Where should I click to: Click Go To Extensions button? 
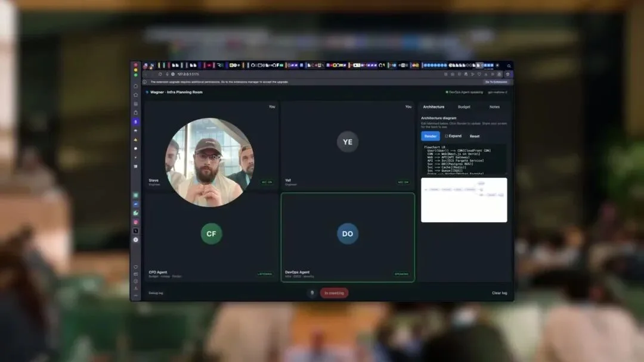pyautogui.click(x=496, y=82)
